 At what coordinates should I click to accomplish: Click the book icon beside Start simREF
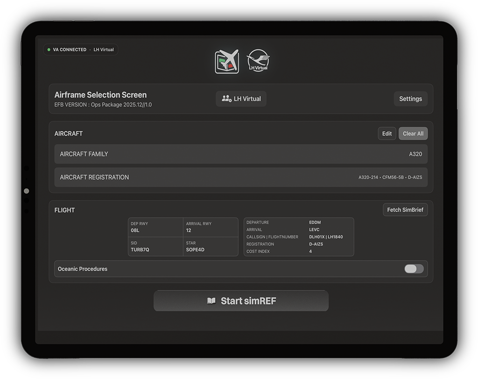point(211,301)
